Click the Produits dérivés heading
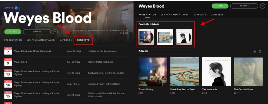The image size is (268, 104). click(149, 24)
